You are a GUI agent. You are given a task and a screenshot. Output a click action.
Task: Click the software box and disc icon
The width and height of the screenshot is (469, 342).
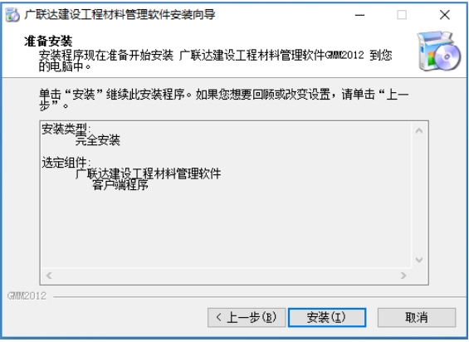[439, 51]
